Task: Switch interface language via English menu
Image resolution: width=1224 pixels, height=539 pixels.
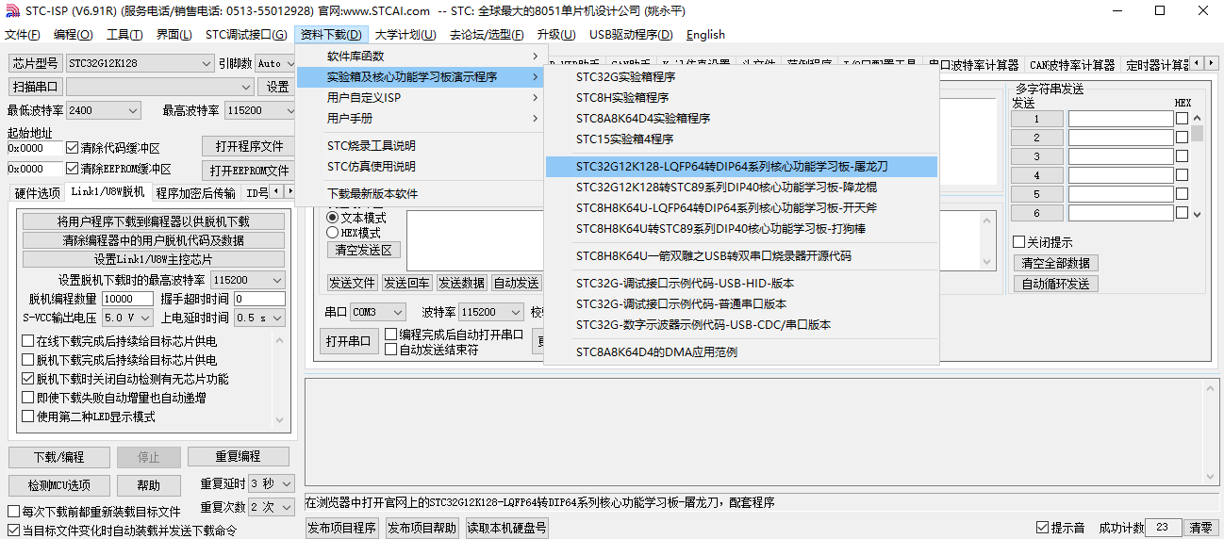Action: click(x=705, y=35)
